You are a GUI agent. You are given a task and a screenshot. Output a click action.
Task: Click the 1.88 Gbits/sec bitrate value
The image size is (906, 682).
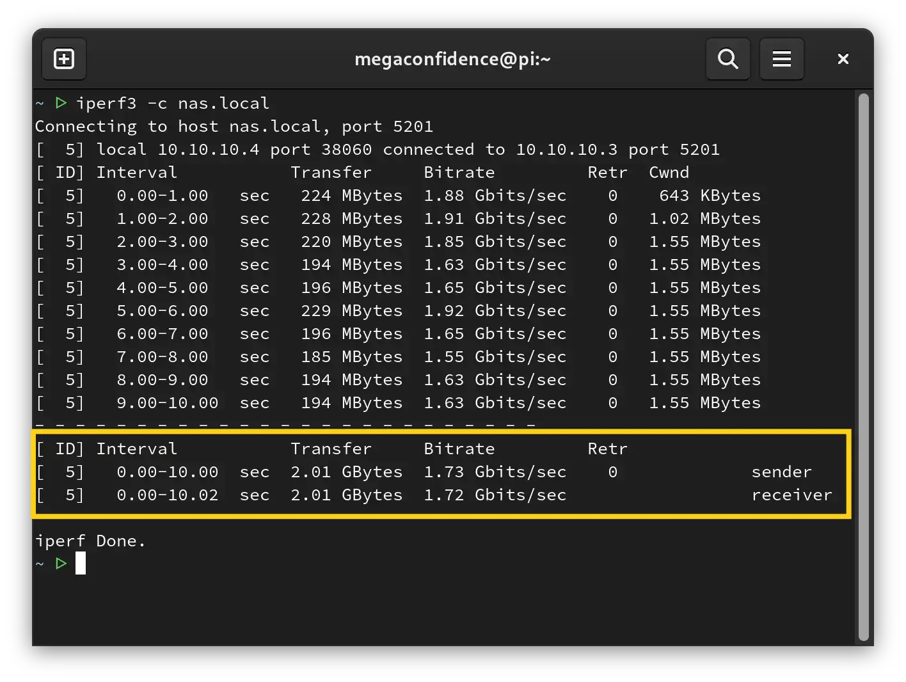click(495, 195)
